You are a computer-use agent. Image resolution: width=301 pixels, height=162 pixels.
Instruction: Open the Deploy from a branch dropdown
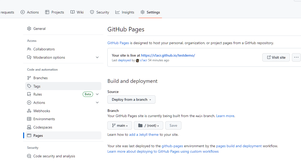pyautogui.click(x=131, y=99)
